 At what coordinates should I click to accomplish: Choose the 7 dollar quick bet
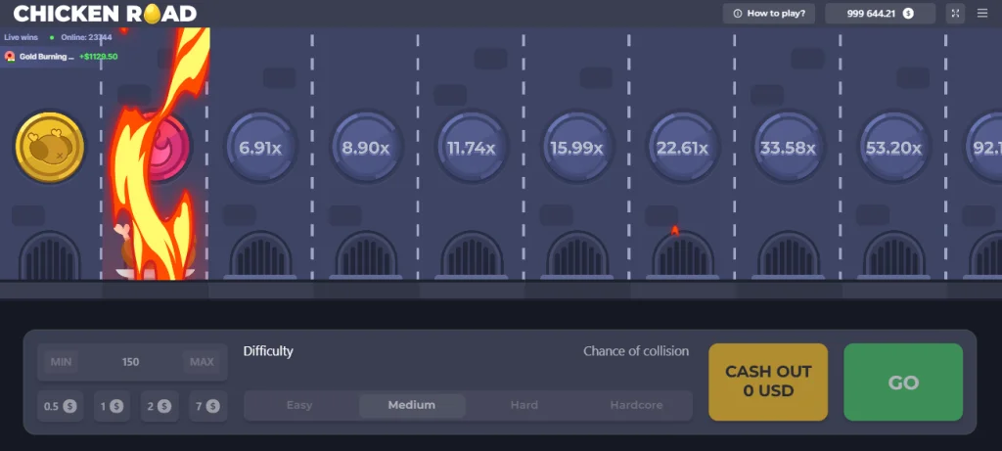point(208,406)
